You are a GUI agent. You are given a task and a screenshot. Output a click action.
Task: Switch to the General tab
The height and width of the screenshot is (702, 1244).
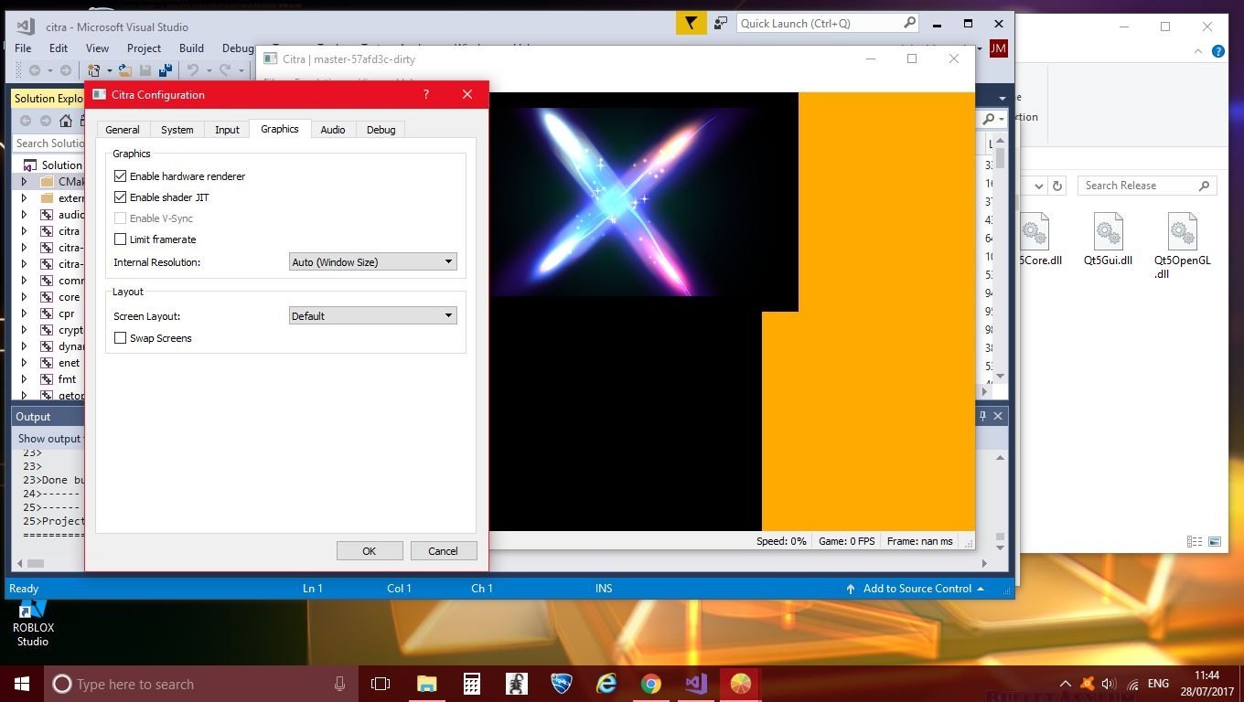pyautogui.click(x=123, y=130)
